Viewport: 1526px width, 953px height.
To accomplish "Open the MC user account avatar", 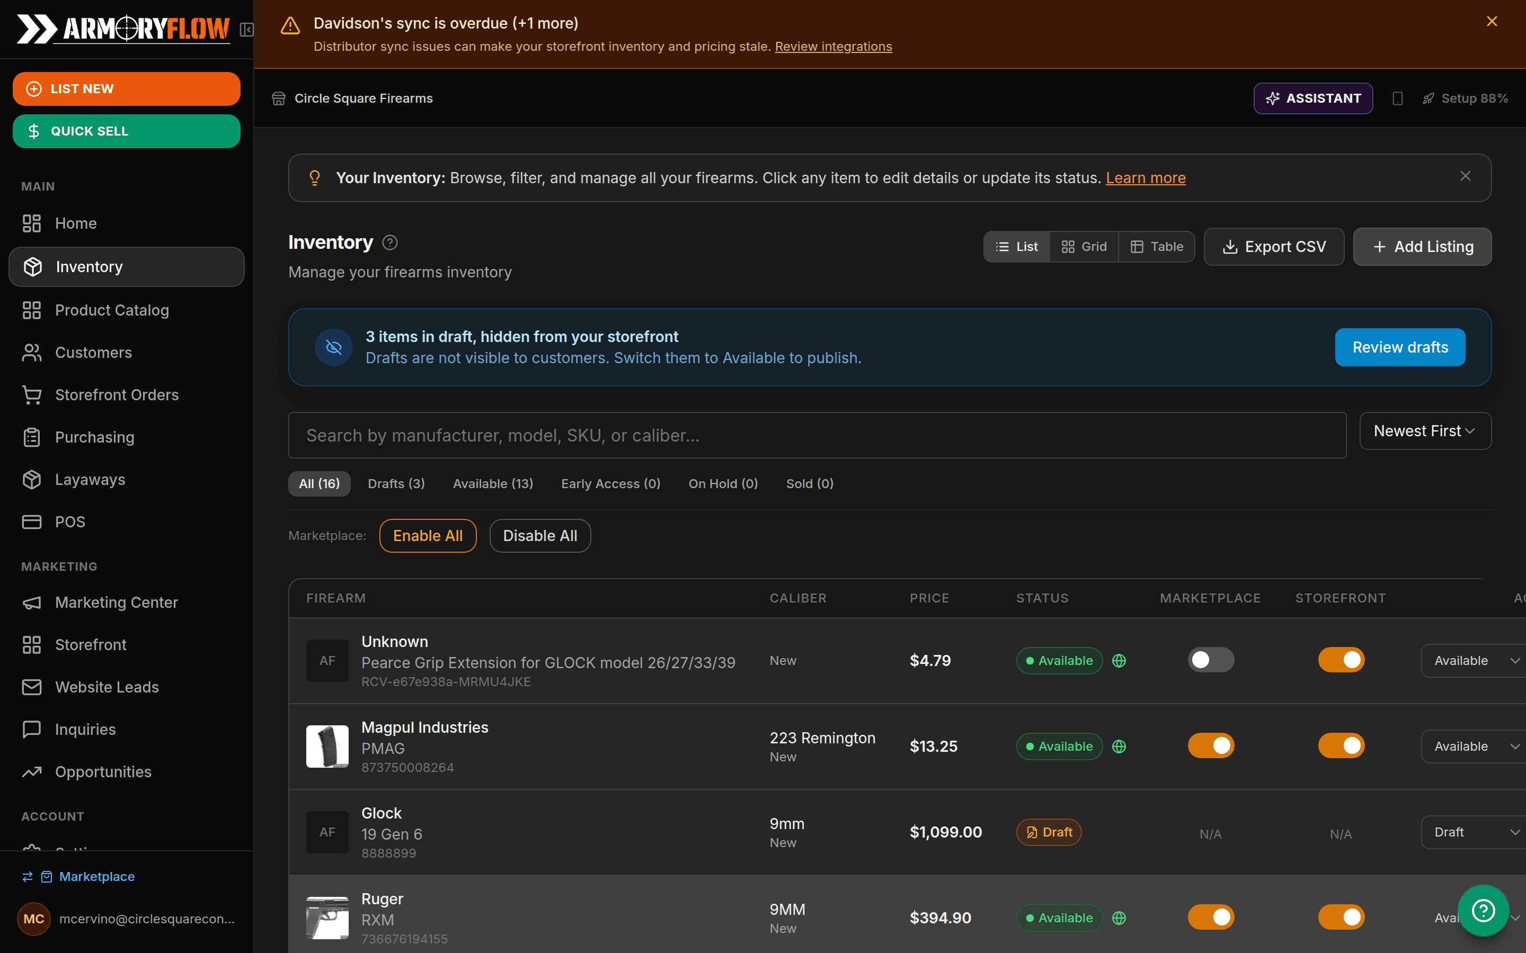I will tap(33, 919).
